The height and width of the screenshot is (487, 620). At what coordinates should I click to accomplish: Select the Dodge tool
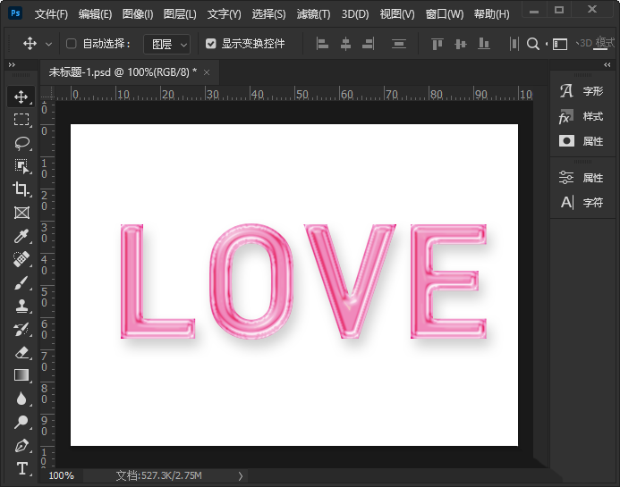click(x=21, y=423)
